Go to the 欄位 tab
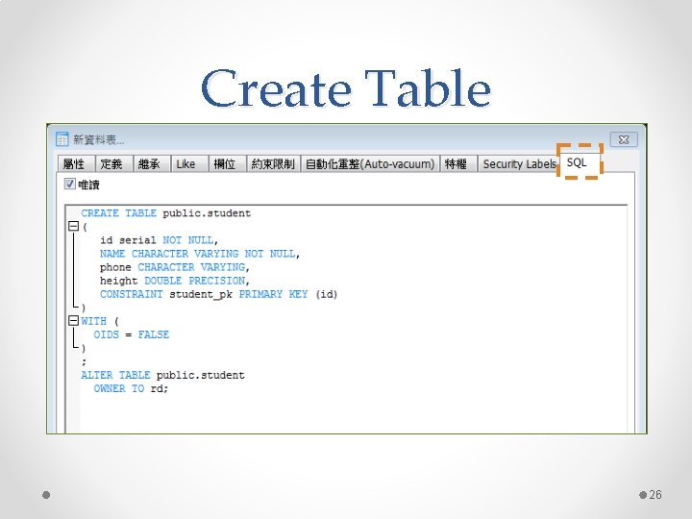 [x=227, y=164]
